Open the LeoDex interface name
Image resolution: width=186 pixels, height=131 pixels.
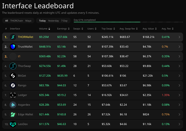pos(23,124)
